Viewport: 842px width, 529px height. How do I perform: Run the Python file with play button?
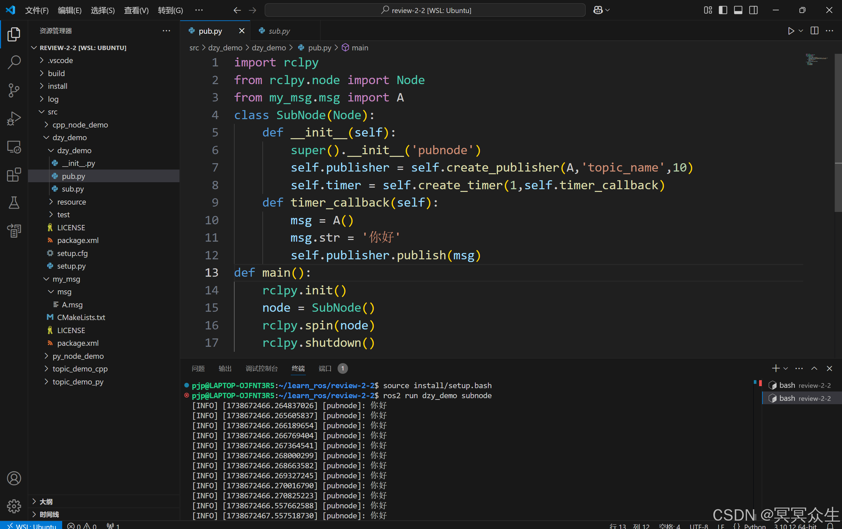pos(791,31)
